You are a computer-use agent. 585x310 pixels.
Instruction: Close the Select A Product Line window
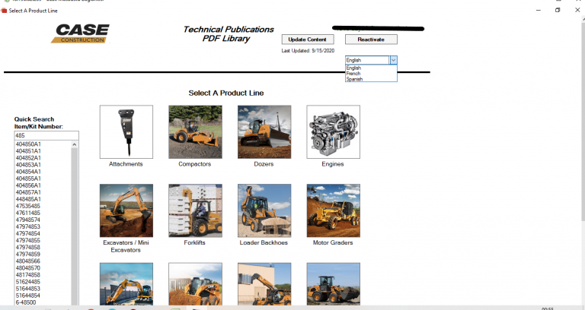(577, 11)
